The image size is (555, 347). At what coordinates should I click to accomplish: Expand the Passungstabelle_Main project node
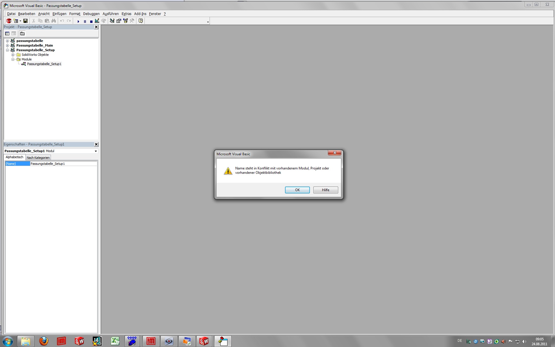(8, 45)
